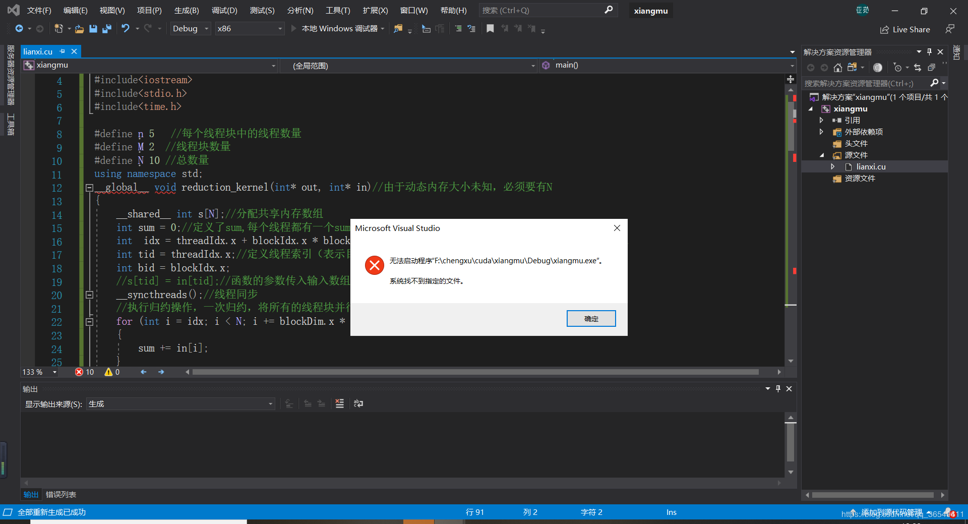Switch views icon in Solution Explorer
968x524 pixels.
852,68
